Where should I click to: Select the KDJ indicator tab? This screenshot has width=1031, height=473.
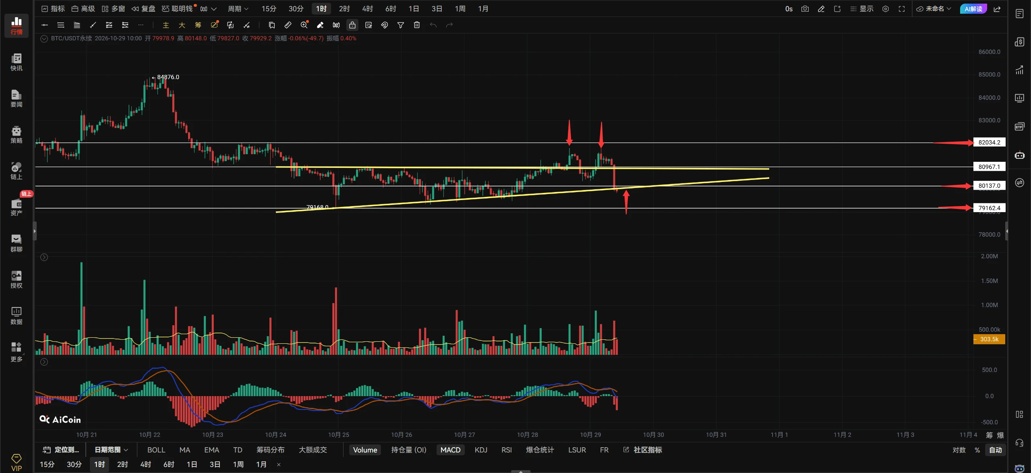(x=481, y=450)
